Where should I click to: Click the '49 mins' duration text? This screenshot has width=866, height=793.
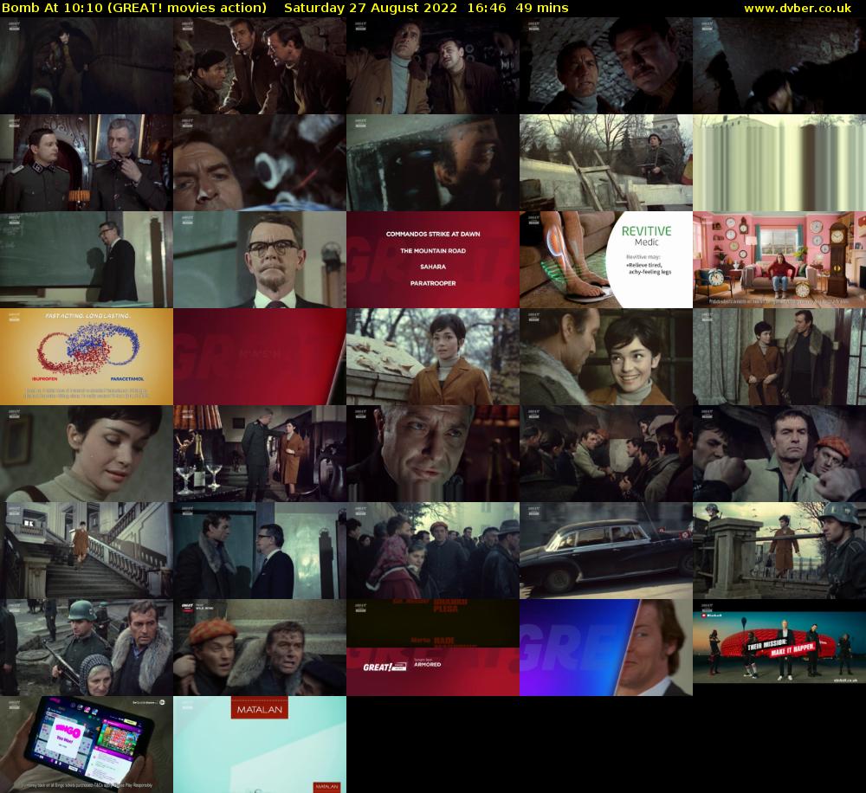click(542, 9)
